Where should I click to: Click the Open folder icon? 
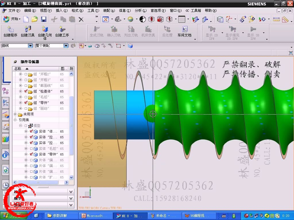point(34,19)
